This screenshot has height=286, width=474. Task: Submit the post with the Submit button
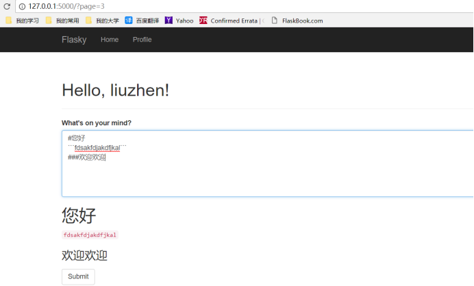pyautogui.click(x=78, y=276)
